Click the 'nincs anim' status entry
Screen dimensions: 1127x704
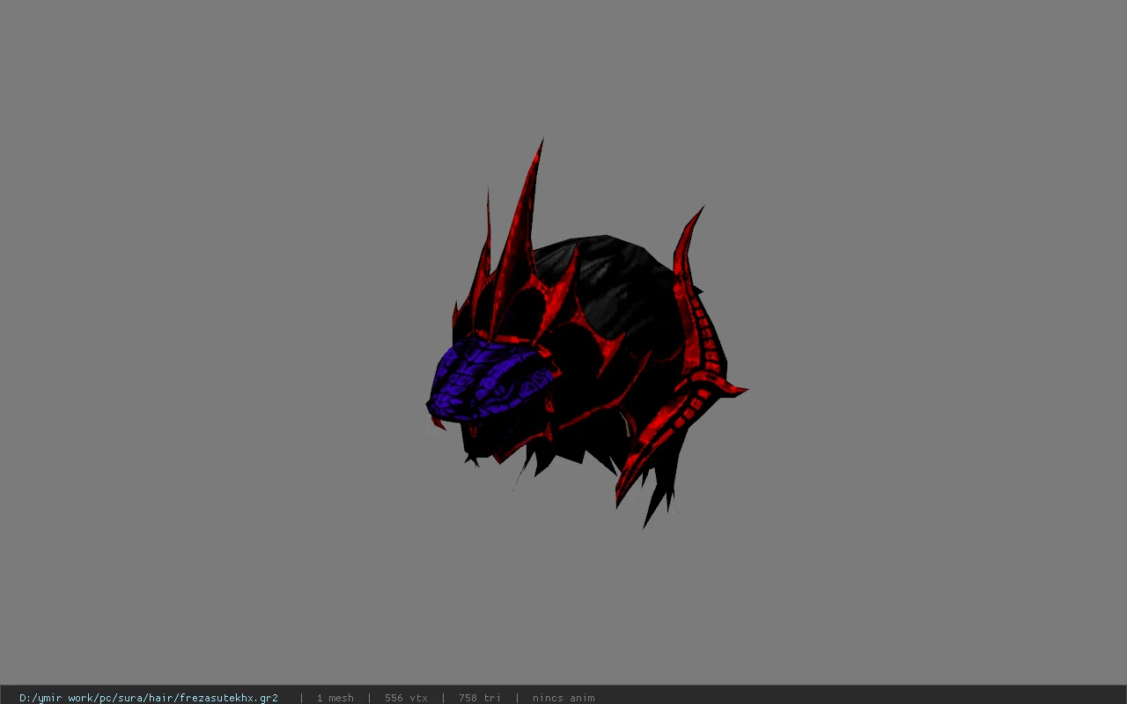coord(563,698)
